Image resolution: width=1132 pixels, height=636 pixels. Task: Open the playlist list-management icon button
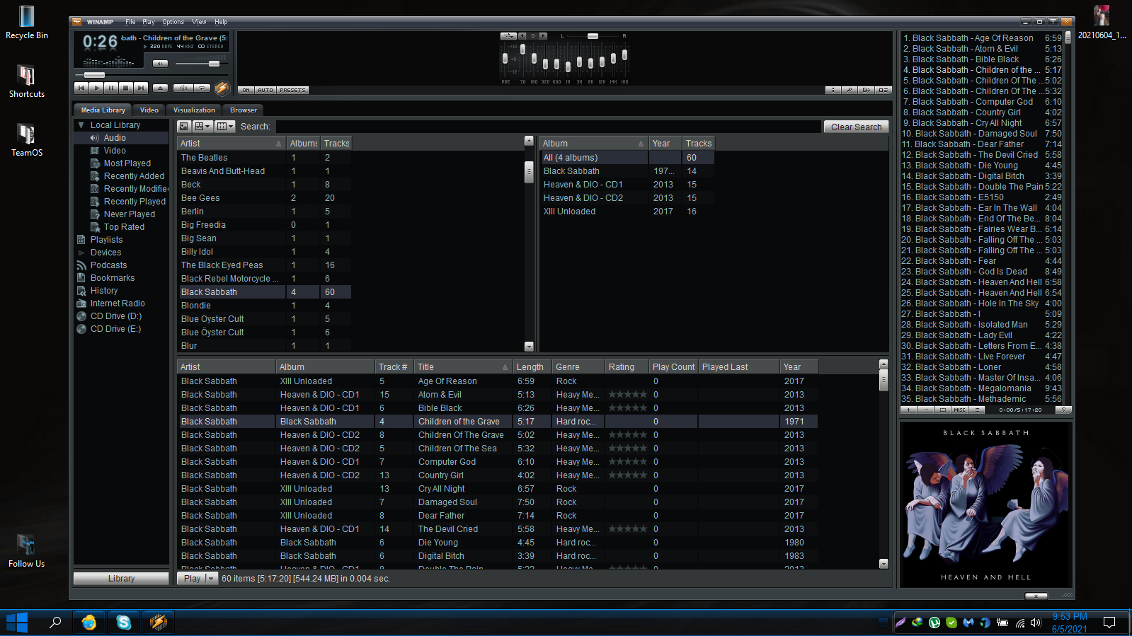point(977,410)
